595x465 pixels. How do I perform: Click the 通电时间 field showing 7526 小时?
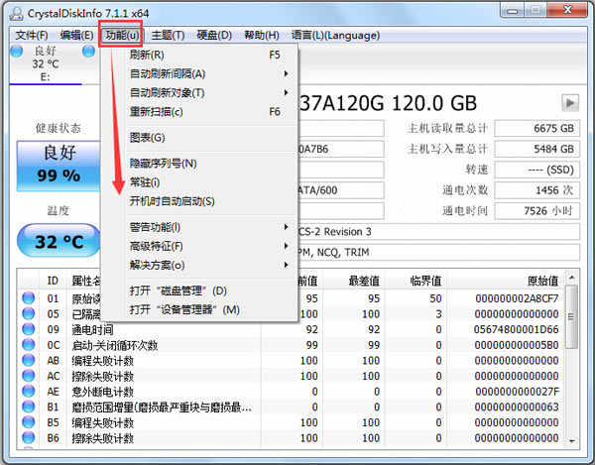[x=536, y=210]
